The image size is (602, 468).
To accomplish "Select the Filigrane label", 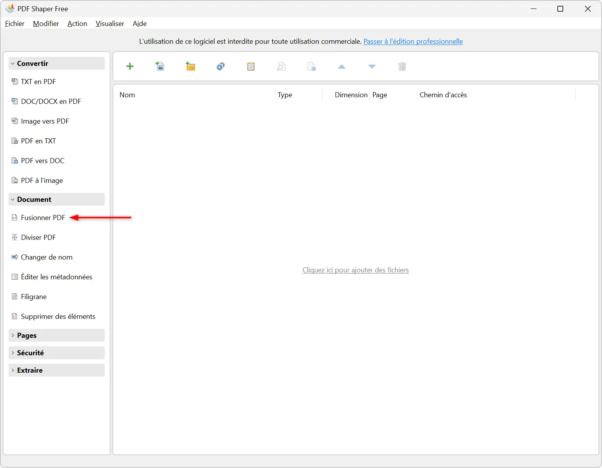I will coord(34,296).
